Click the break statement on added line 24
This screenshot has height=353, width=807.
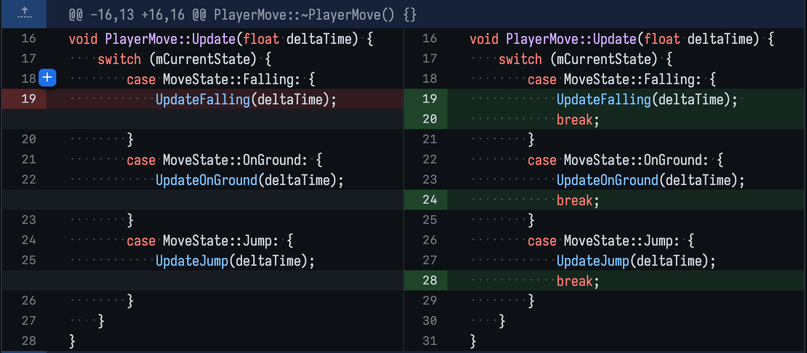(x=574, y=200)
